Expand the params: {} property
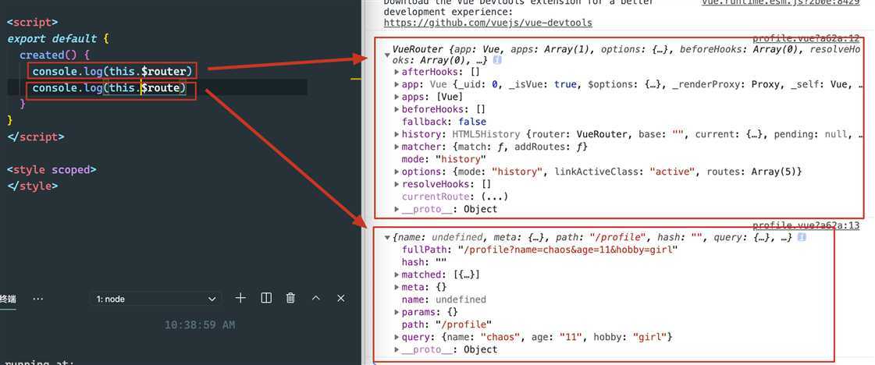Screen dimensions: 875x365 point(397,312)
